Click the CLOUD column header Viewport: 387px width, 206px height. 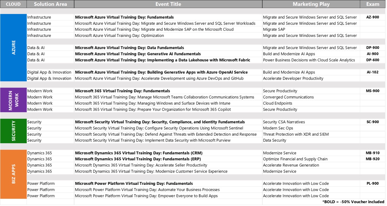pyautogui.click(x=13, y=4)
